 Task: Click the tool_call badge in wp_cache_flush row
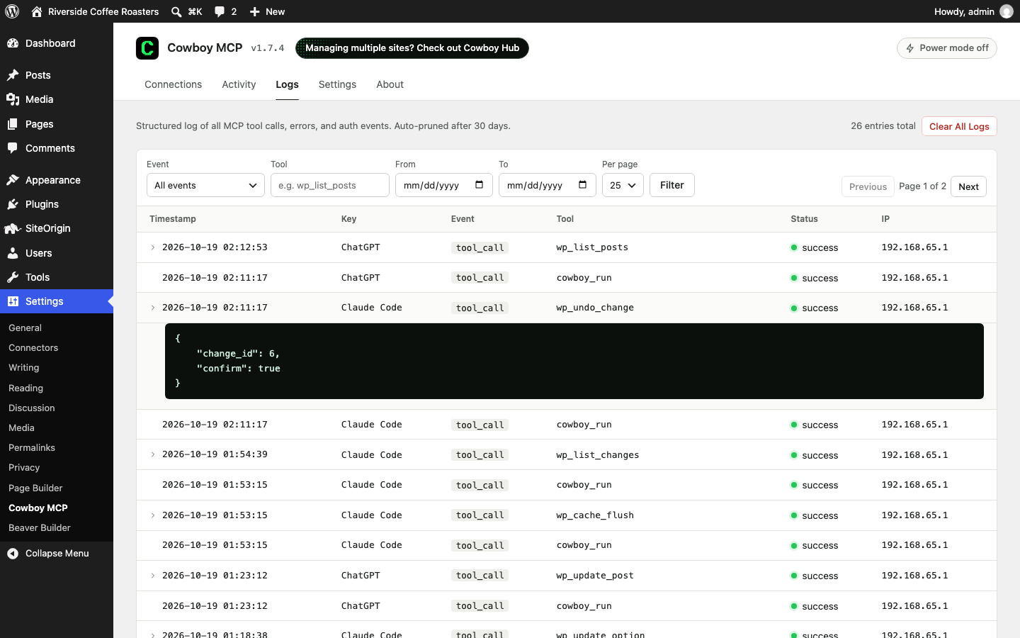[x=480, y=515]
